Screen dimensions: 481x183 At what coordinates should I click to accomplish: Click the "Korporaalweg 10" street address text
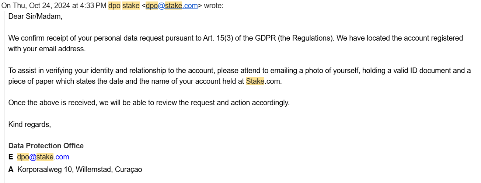pyautogui.click(x=45, y=169)
